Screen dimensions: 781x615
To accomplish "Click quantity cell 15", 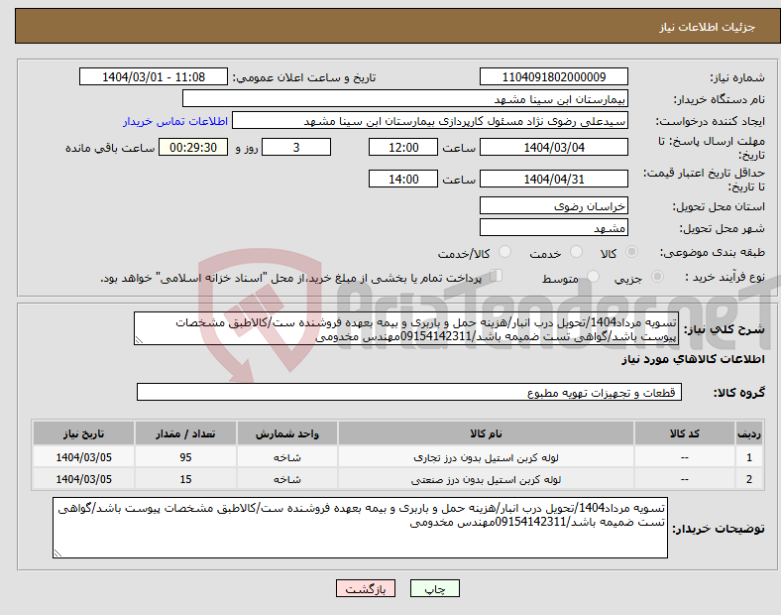I will point(185,479).
